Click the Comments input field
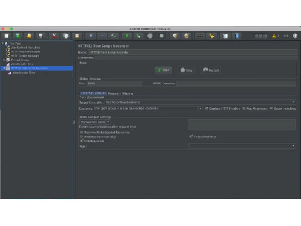Screen dimensions: 301x226 (196, 58)
